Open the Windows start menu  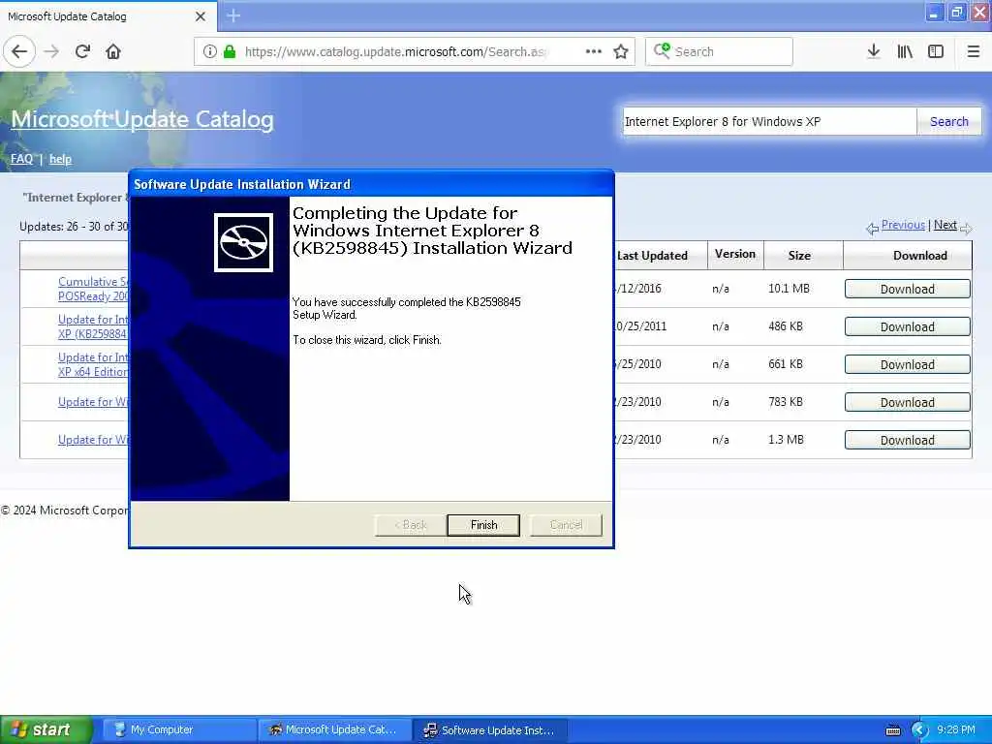click(x=46, y=730)
